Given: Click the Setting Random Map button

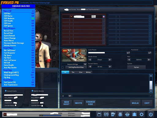Looking at the screenshot, I should click(76, 67).
